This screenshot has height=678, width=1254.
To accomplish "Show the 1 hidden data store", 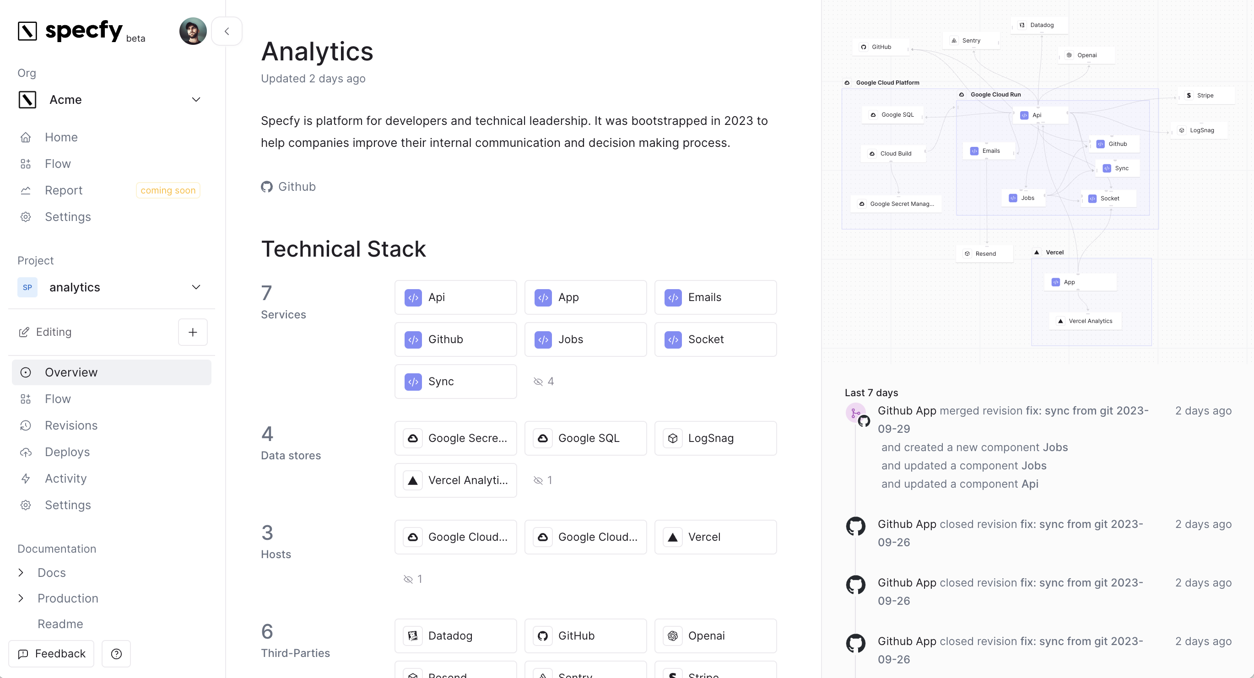I will [x=543, y=480].
